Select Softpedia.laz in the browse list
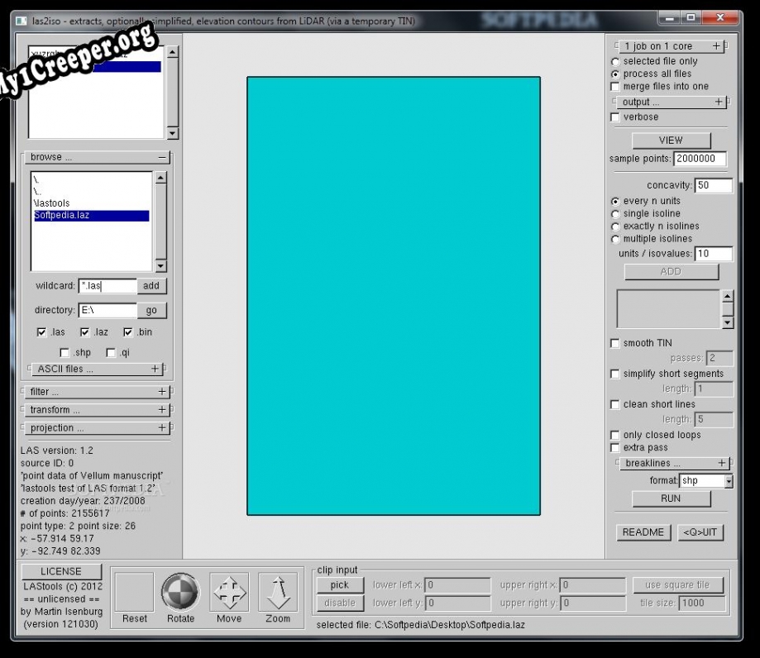Viewport: 760px width, 658px height. tap(62, 216)
